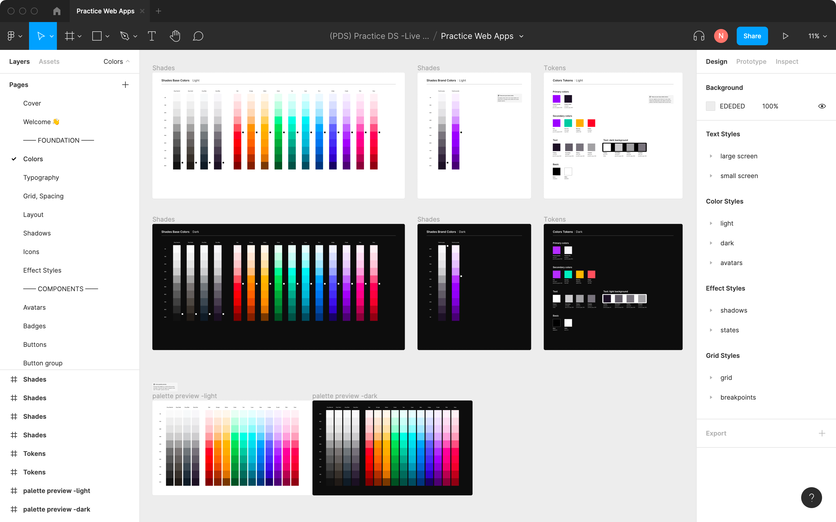Click the Share button
Screen dimensions: 836x522
pos(752,36)
